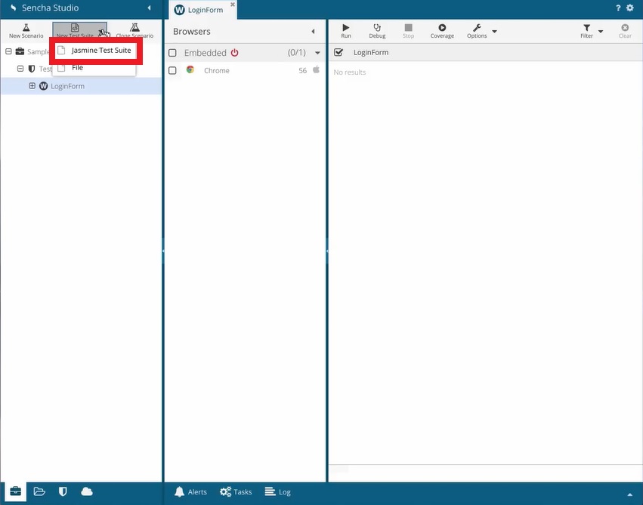Click the Clone Scenario icon
The height and width of the screenshot is (505, 643).
pos(134,28)
